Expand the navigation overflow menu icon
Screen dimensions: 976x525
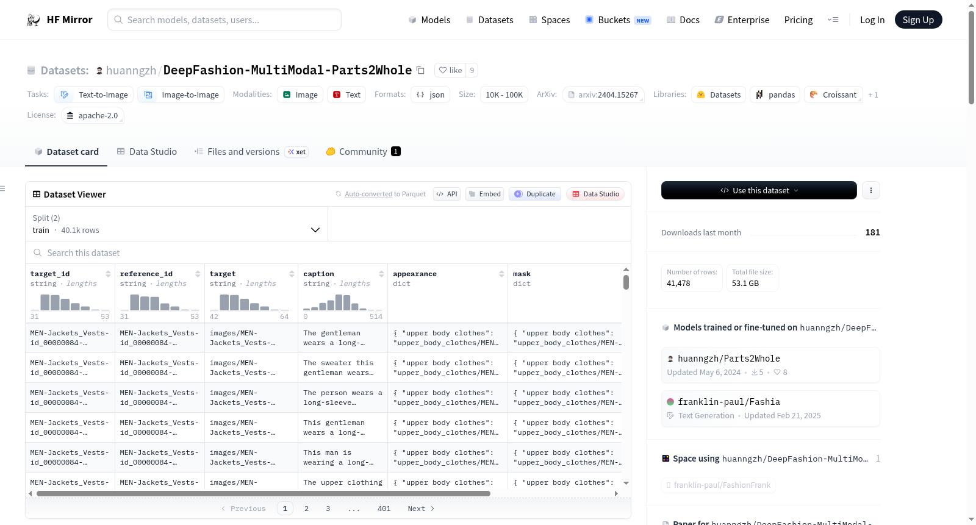[x=833, y=20]
